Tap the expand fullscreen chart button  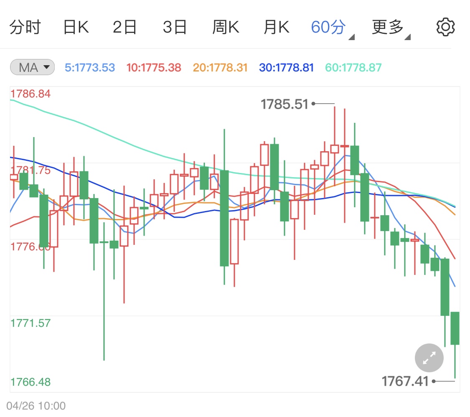429,358
